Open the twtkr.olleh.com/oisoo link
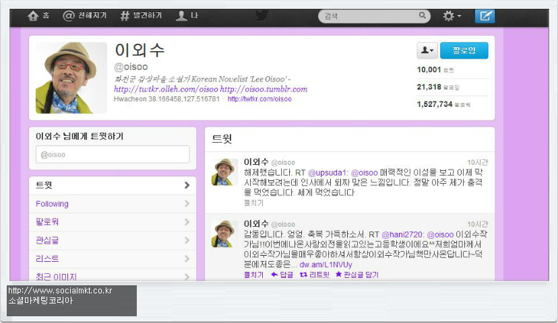 166,89
